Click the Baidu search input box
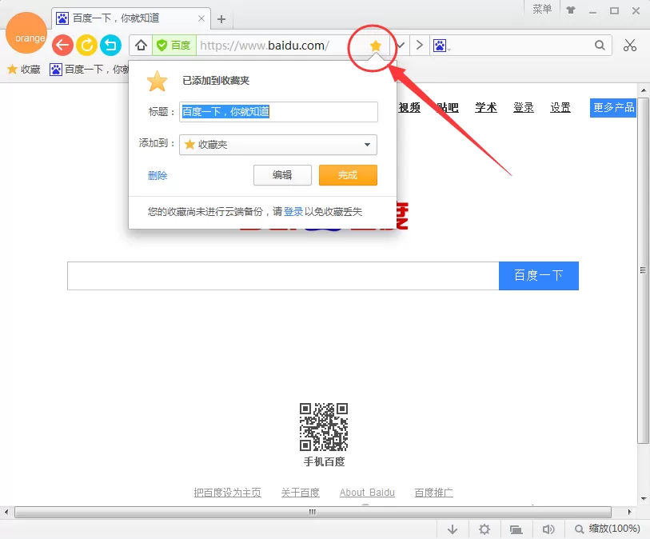The height and width of the screenshot is (539, 650). [x=283, y=276]
